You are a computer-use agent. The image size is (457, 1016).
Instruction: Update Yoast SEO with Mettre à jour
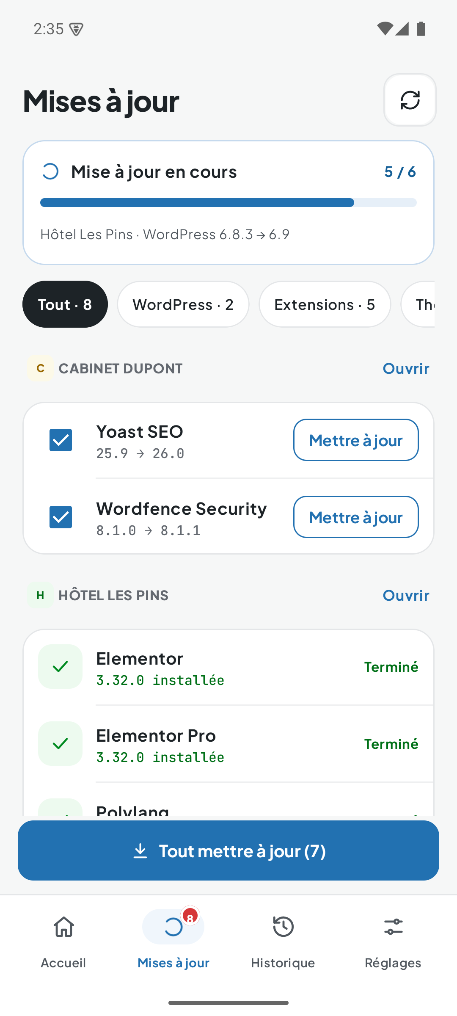click(x=356, y=440)
